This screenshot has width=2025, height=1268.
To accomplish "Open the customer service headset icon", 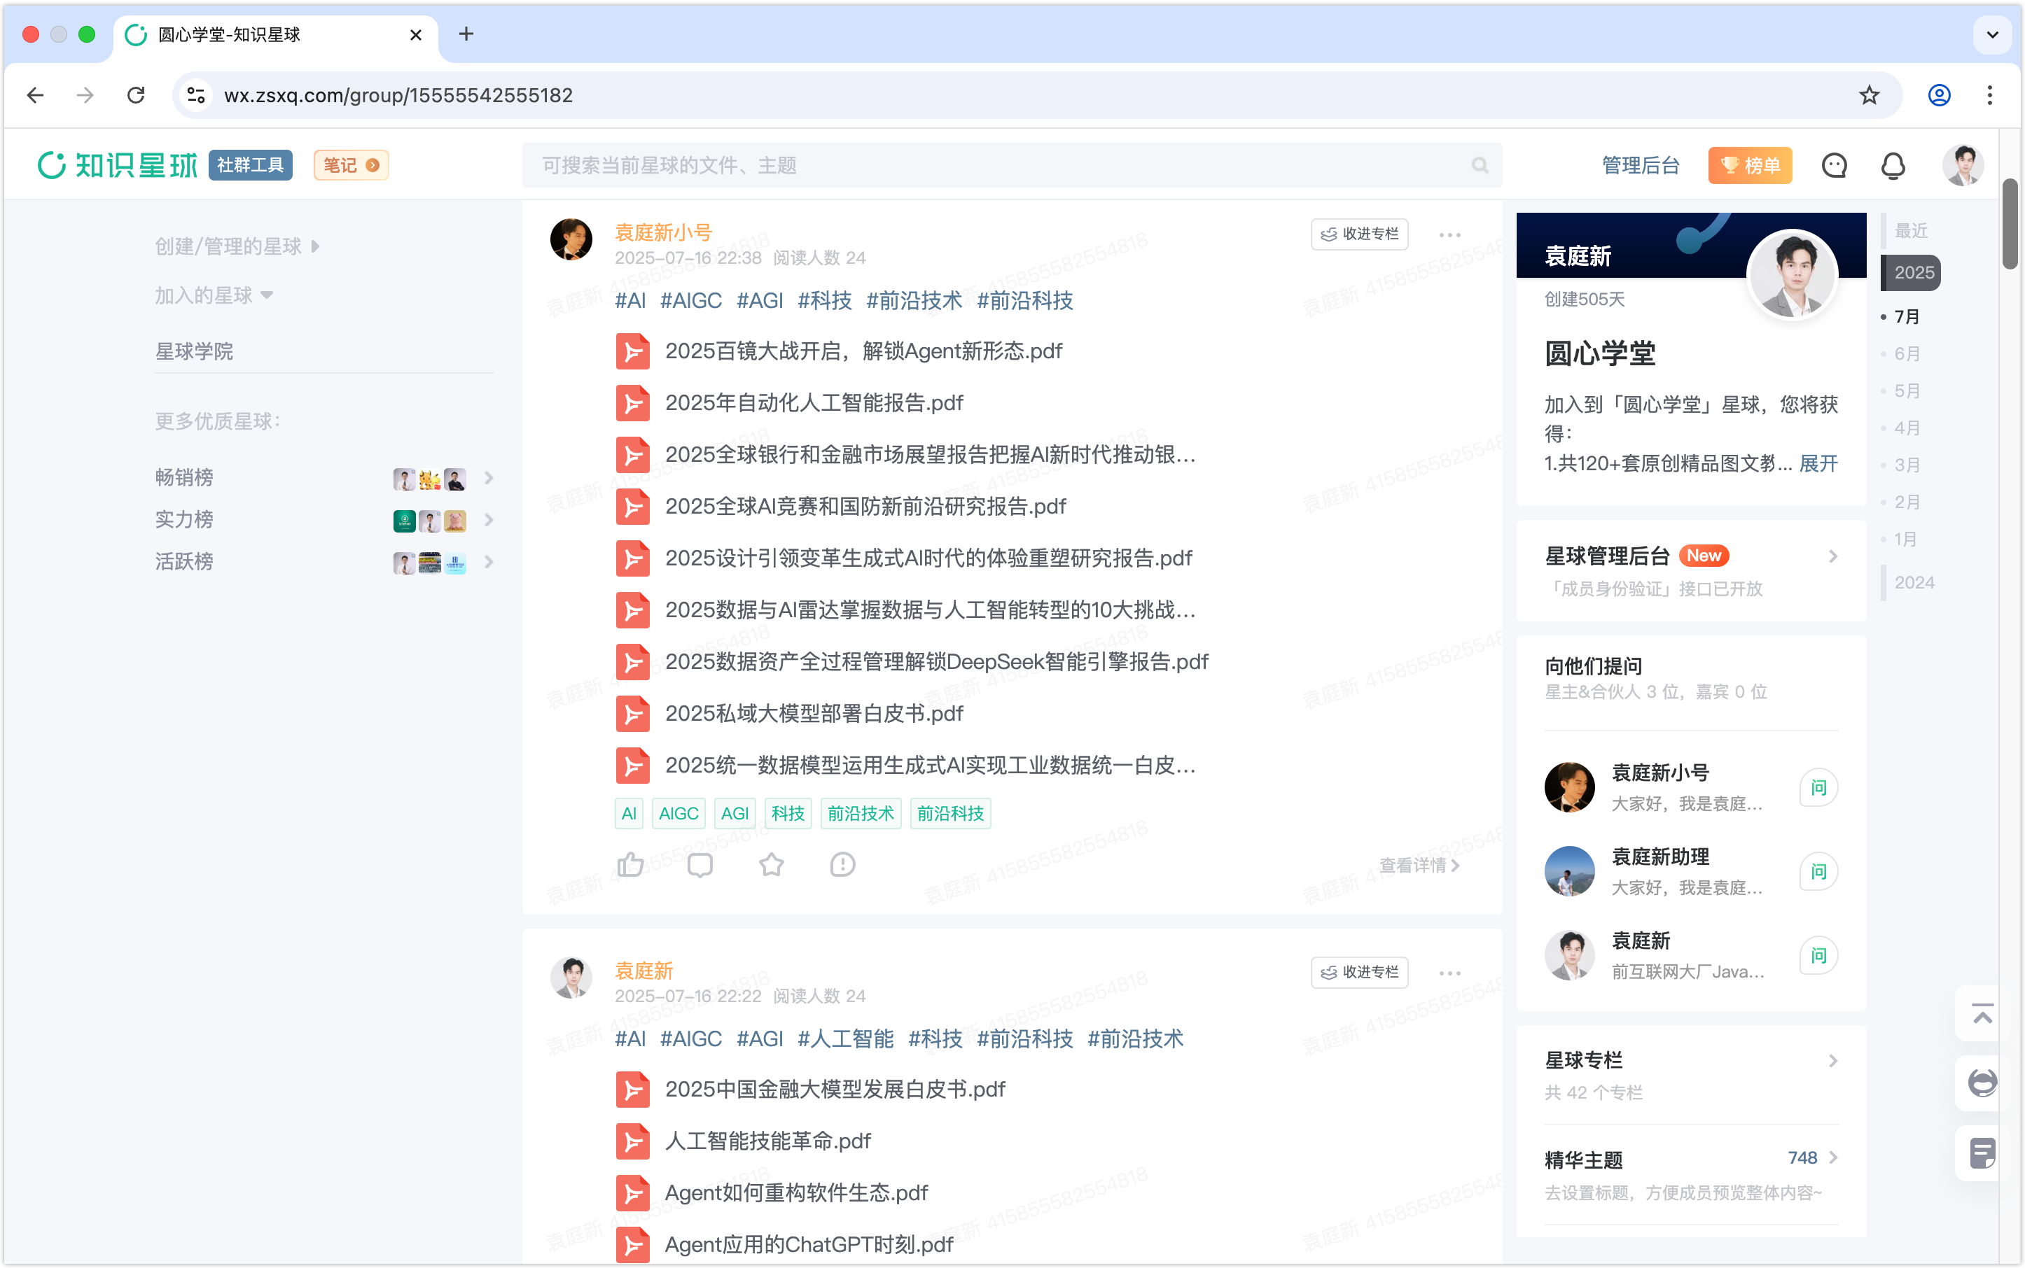I will coord(1982,1083).
